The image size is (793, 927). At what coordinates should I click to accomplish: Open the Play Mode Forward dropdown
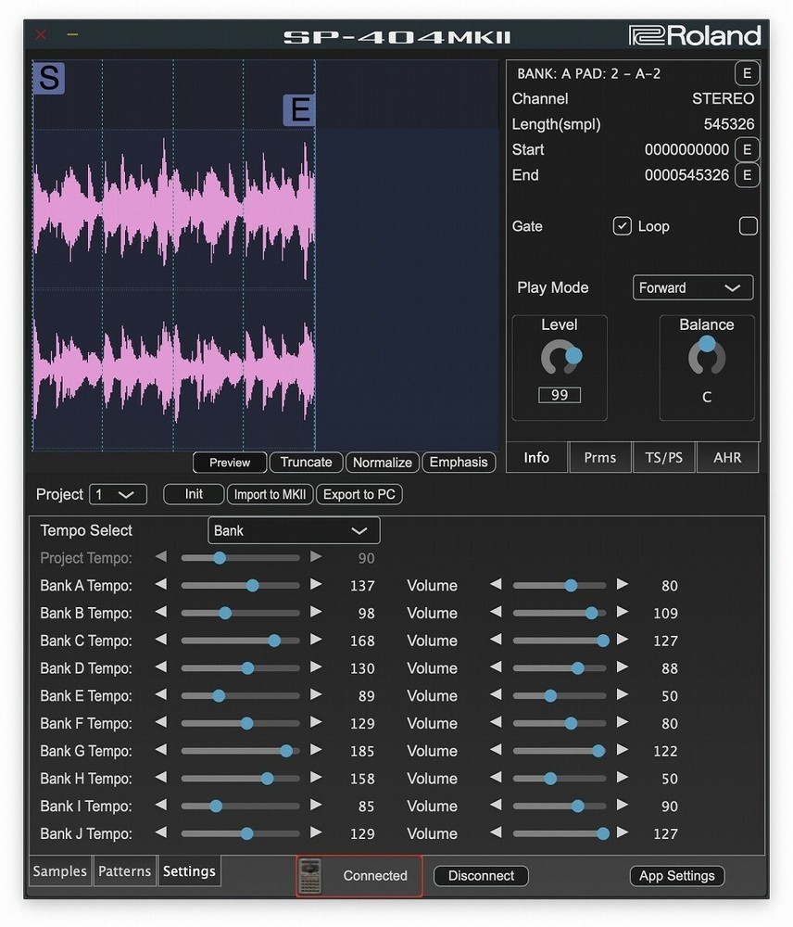(692, 287)
